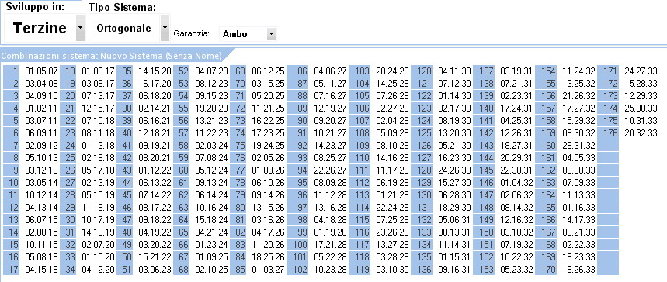Open the Ambo guarantee dropdown
The width and height of the screenshot is (667, 282).
(271, 34)
